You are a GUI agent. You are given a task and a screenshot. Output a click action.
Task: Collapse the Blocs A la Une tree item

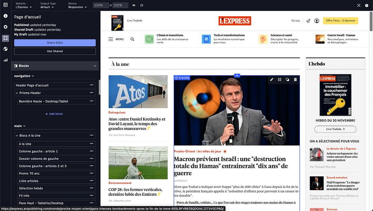[x=17, y=136]
